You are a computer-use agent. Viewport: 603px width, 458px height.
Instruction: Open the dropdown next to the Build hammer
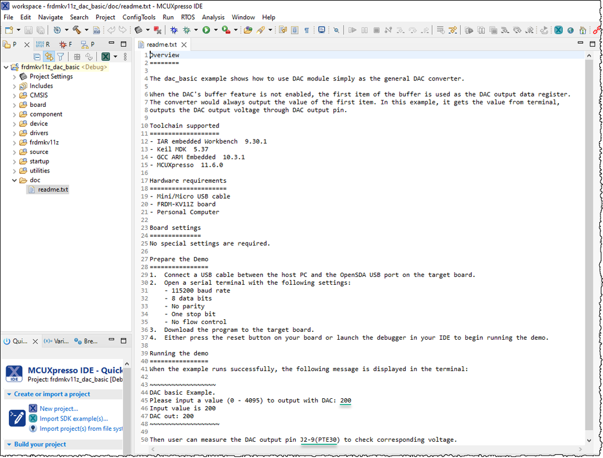point(86,30)
